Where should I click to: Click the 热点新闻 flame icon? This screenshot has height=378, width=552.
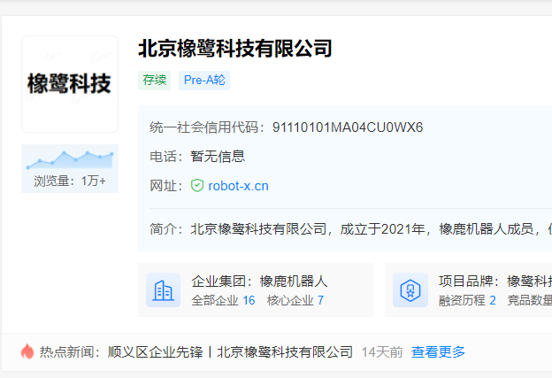pos(27,351)
